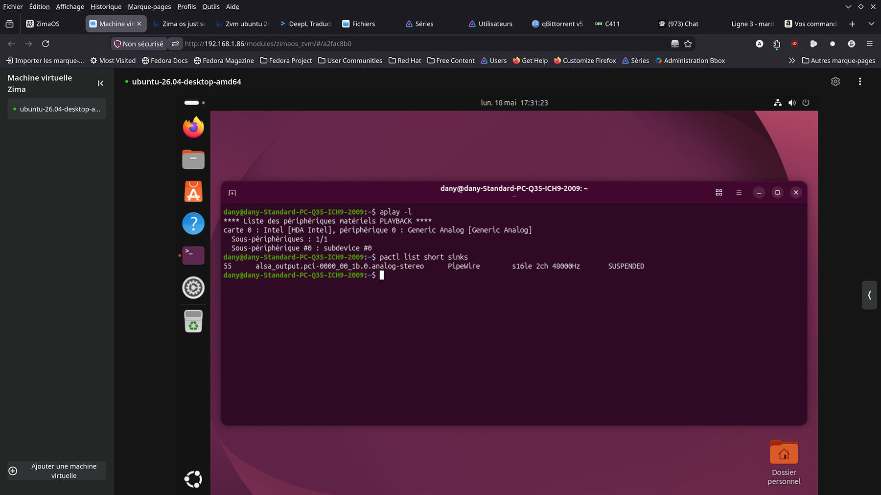Open the Autres marque-pages folder

pos(838,61)
